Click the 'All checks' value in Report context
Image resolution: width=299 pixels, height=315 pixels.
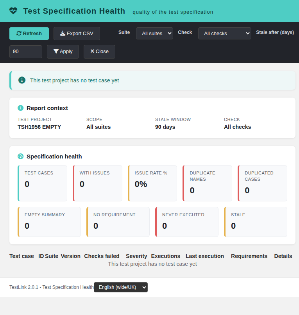(x=237, y=127)
